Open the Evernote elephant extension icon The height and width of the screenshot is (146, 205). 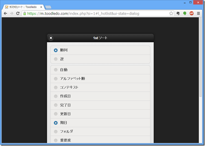click(x=178, y=13)
